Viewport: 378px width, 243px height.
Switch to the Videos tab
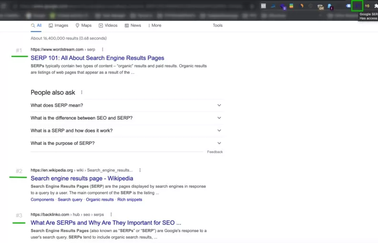point(108,26)
